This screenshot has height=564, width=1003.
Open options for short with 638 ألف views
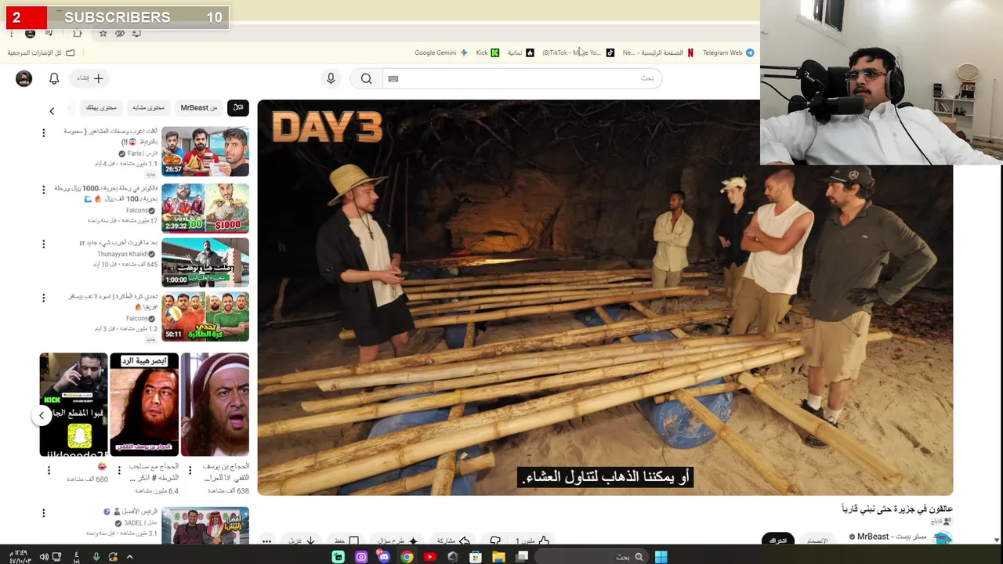pos(190,471)
